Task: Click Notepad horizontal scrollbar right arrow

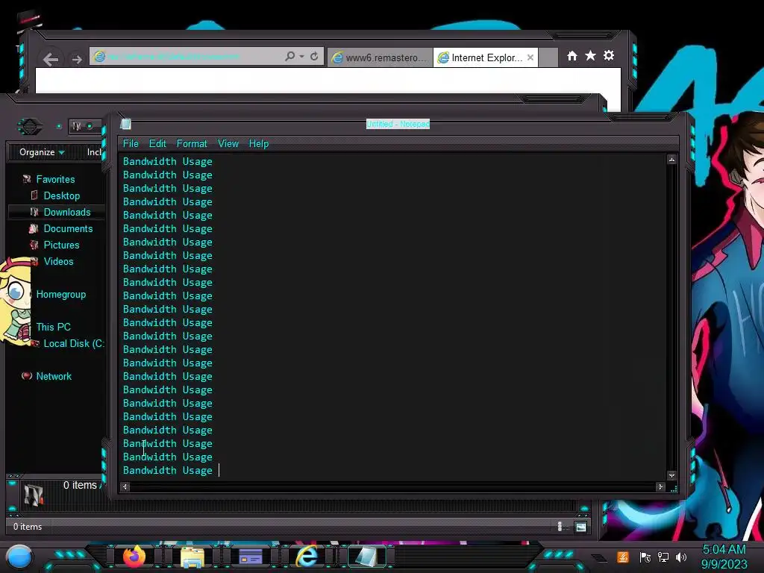Action: point(660,486)
